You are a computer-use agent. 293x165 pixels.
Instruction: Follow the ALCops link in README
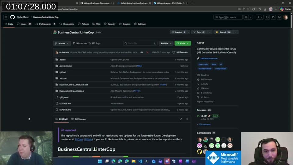click(79, 139)
